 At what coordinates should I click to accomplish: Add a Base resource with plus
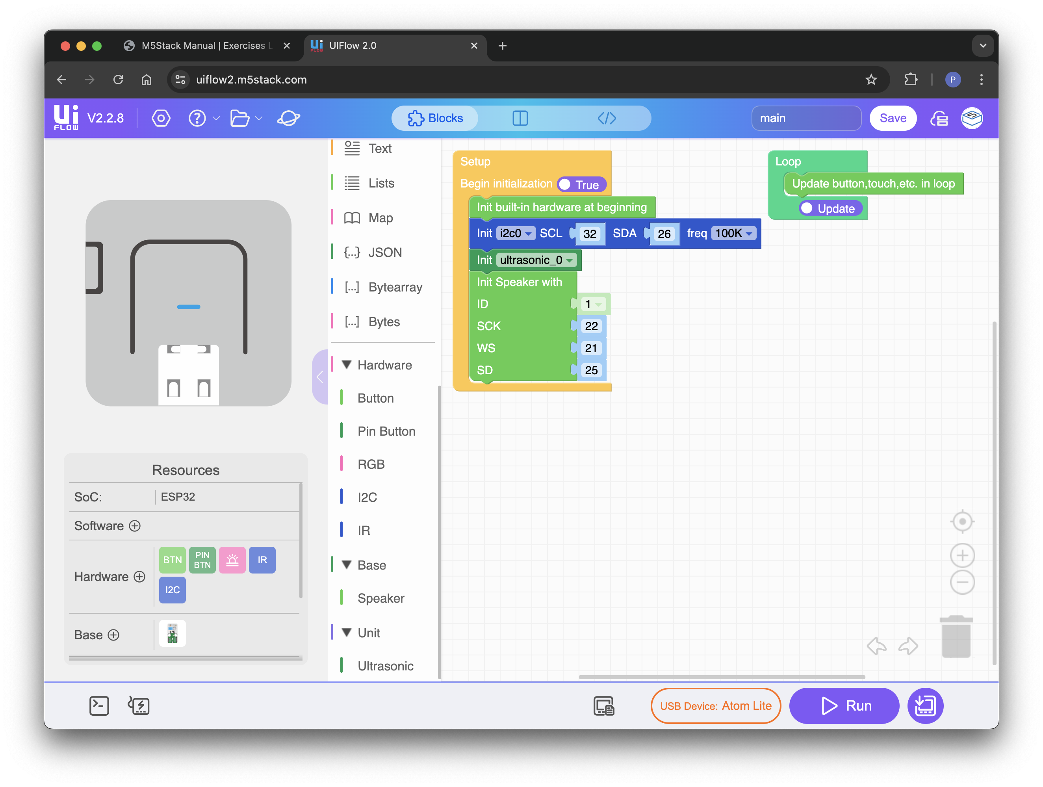(x=114, y=635)
